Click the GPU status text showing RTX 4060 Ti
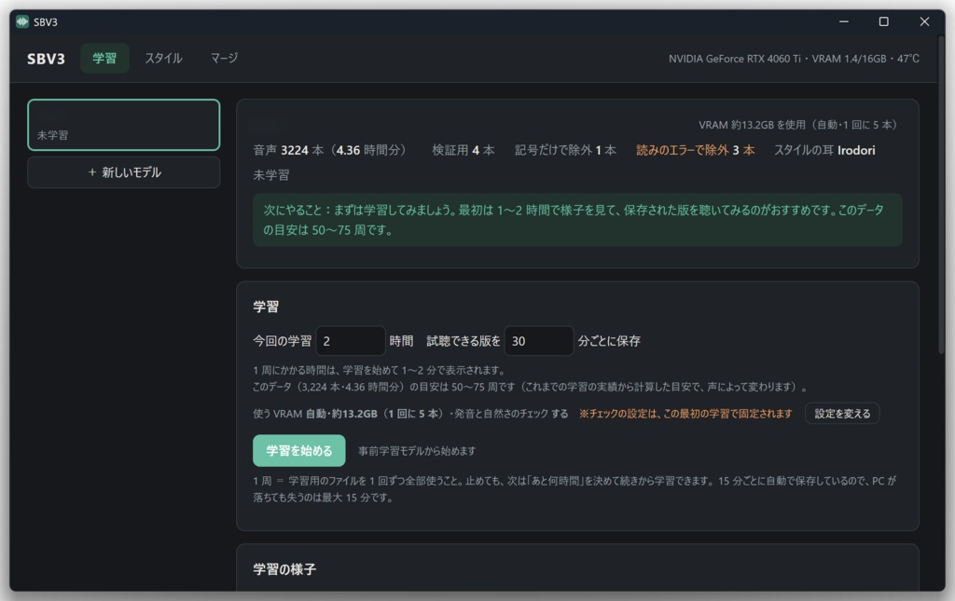 794,59
